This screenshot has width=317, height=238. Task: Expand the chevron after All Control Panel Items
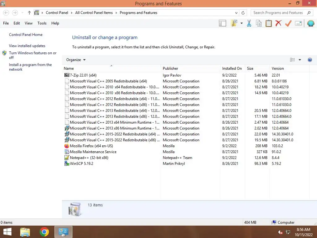[116, 13]
